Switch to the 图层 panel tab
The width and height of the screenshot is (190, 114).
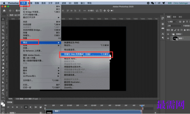click(169, 17)
